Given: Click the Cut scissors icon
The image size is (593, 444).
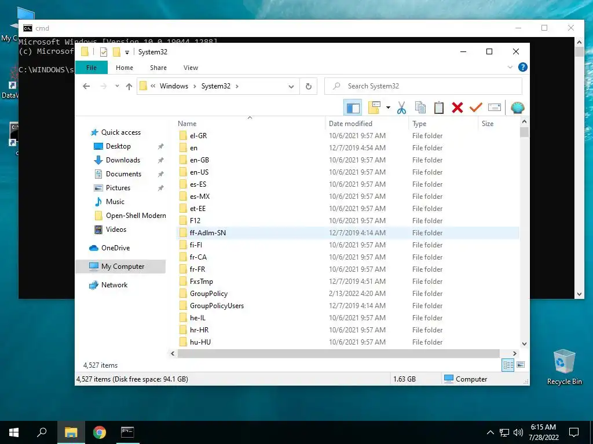Looking at the screenshot, I should pos(402,108).
